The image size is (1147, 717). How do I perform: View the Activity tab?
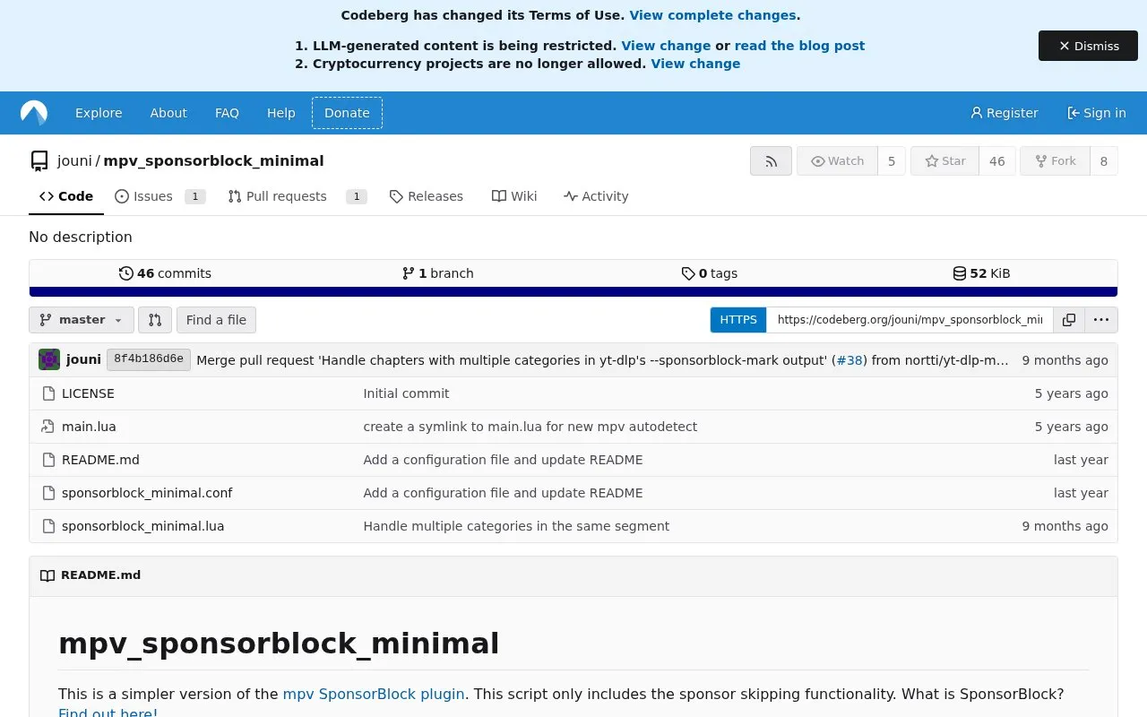point(596,196)
